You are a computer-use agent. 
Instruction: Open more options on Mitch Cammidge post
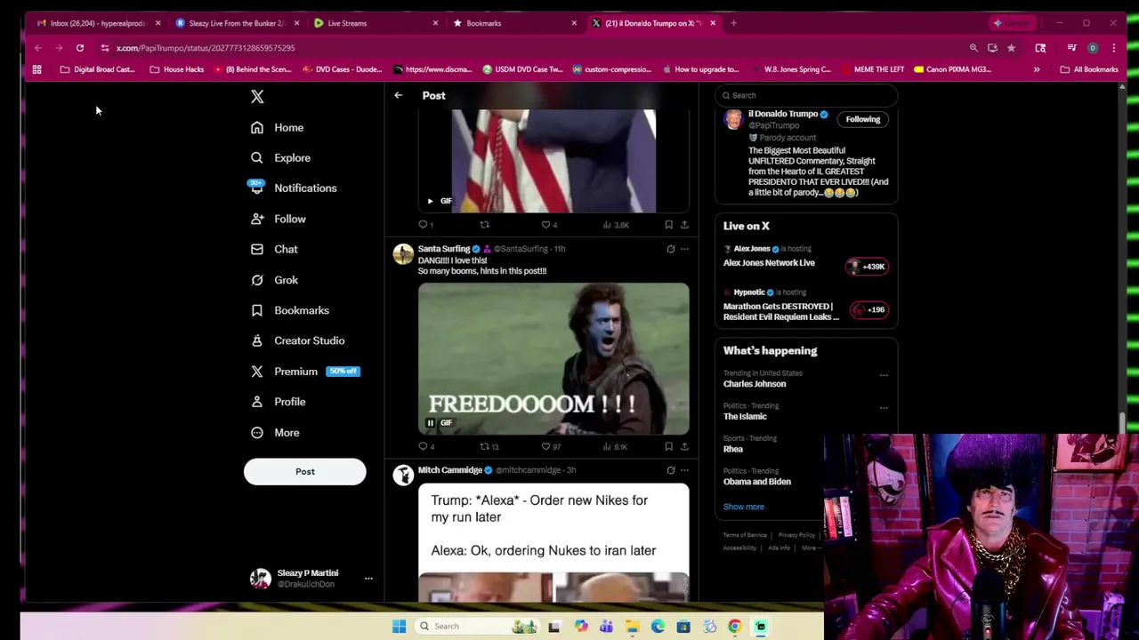[x=684, y=470]
